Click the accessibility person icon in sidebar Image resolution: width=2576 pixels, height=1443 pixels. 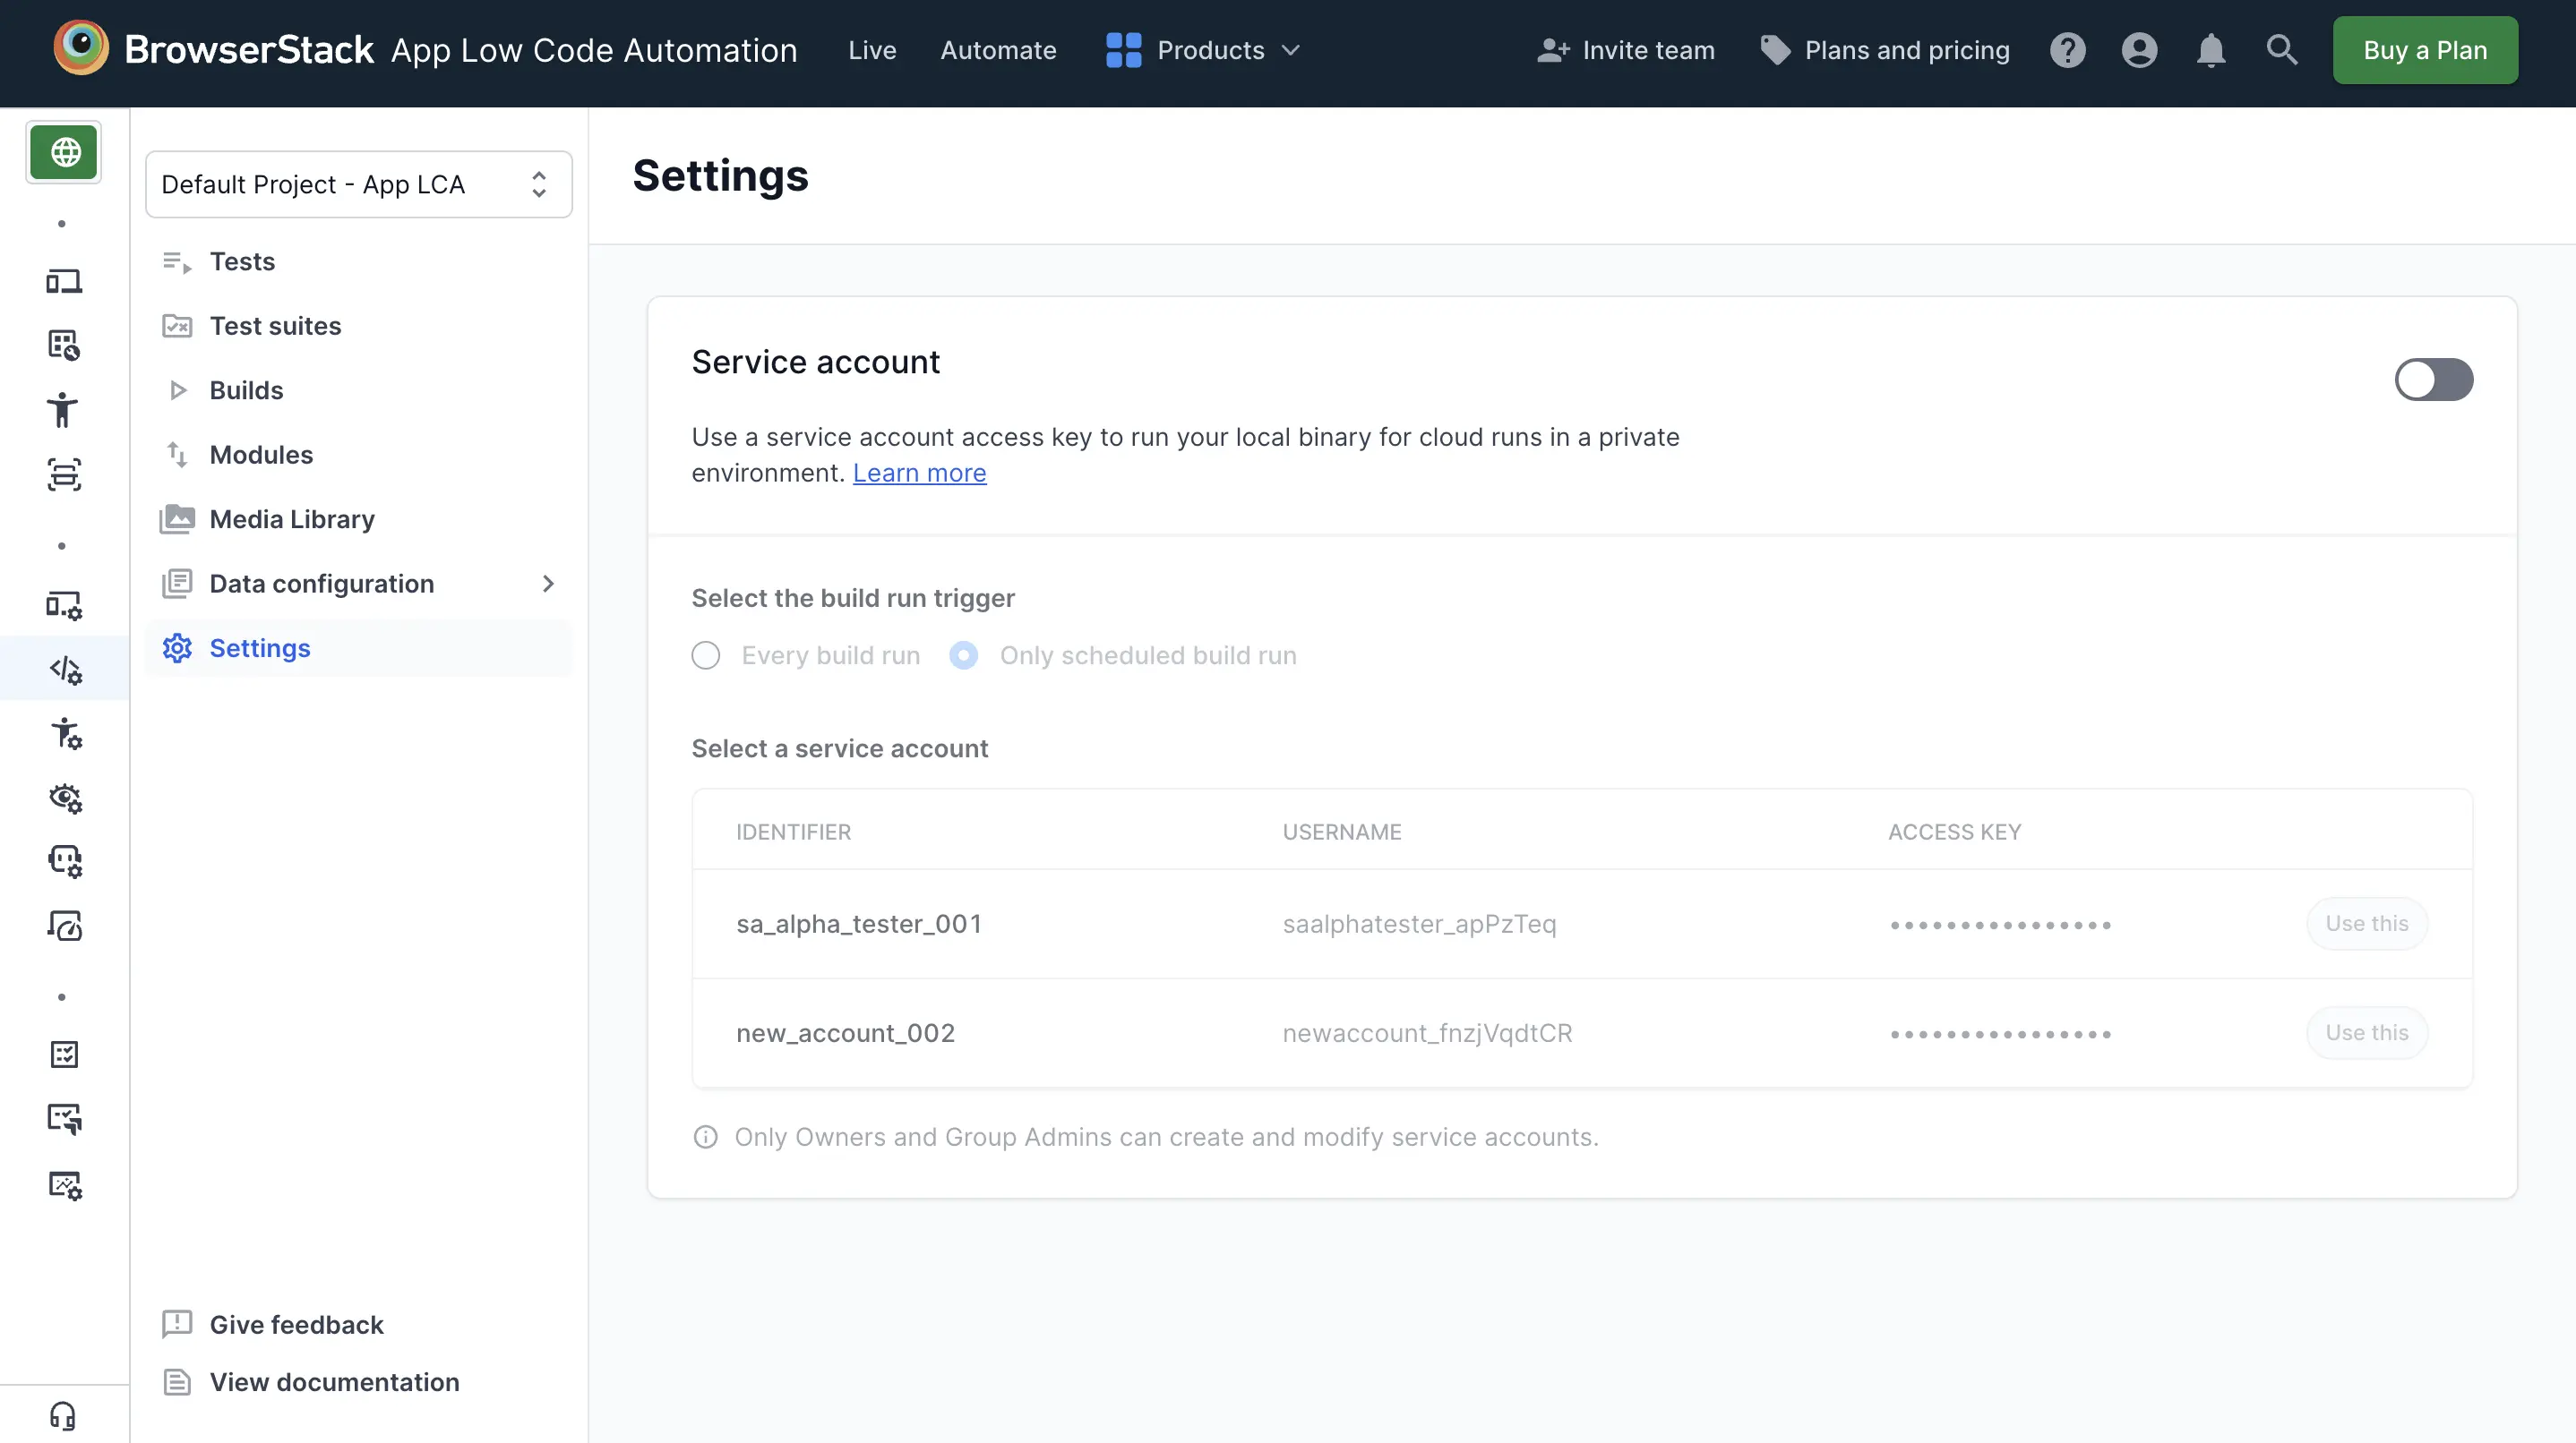click(x=64, y=409)
